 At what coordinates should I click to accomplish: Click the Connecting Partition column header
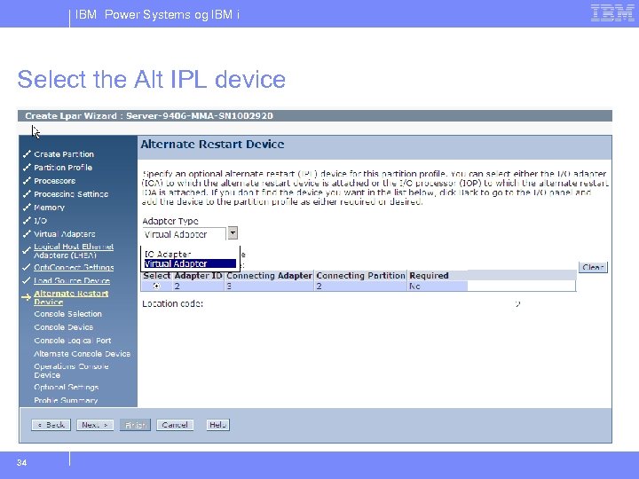click(x=360, y=276)
